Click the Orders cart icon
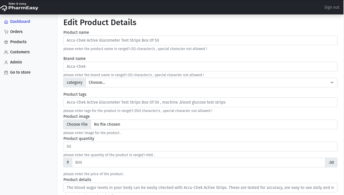The width and height of the screenshot is (344, 195). (6, 32)
